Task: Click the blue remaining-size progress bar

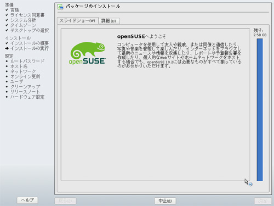Action: click(x=260, y=110)
